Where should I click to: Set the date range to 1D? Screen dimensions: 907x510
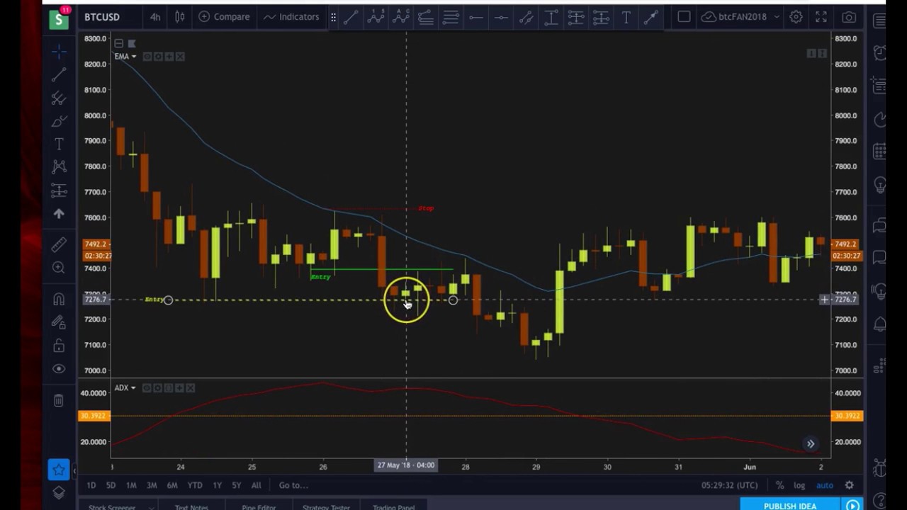click(91, 485)
